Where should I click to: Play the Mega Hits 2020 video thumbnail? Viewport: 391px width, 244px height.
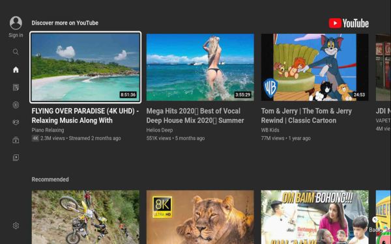click(x=200, y=67)
